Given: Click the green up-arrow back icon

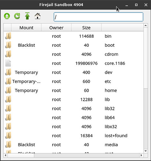Looking at the screenshot, I should point(7,16).
